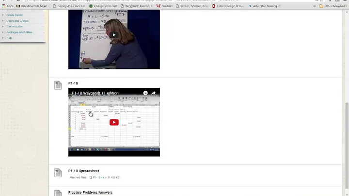This screenshot has width=349, height=196.
Task: Expand the Users and Groups arrow
Action: pos(3,21)
